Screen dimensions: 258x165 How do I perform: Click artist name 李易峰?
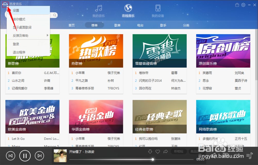tap(49, 88)
